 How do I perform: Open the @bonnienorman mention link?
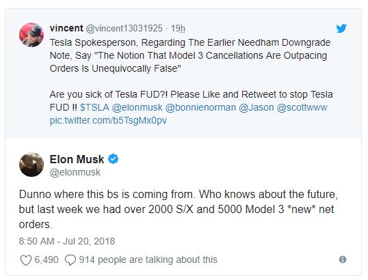[x=200, y=107]
